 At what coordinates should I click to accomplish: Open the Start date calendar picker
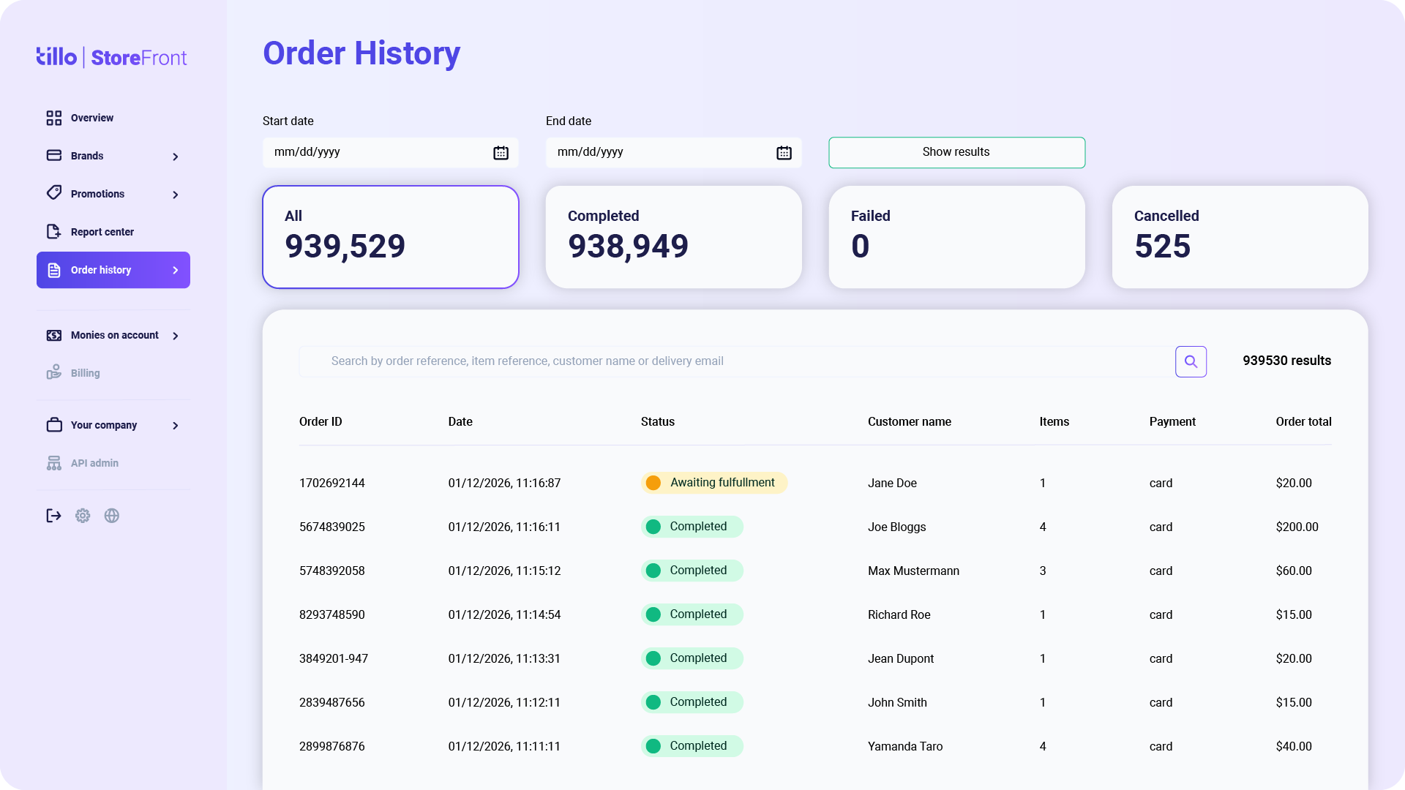coord(501,152)
